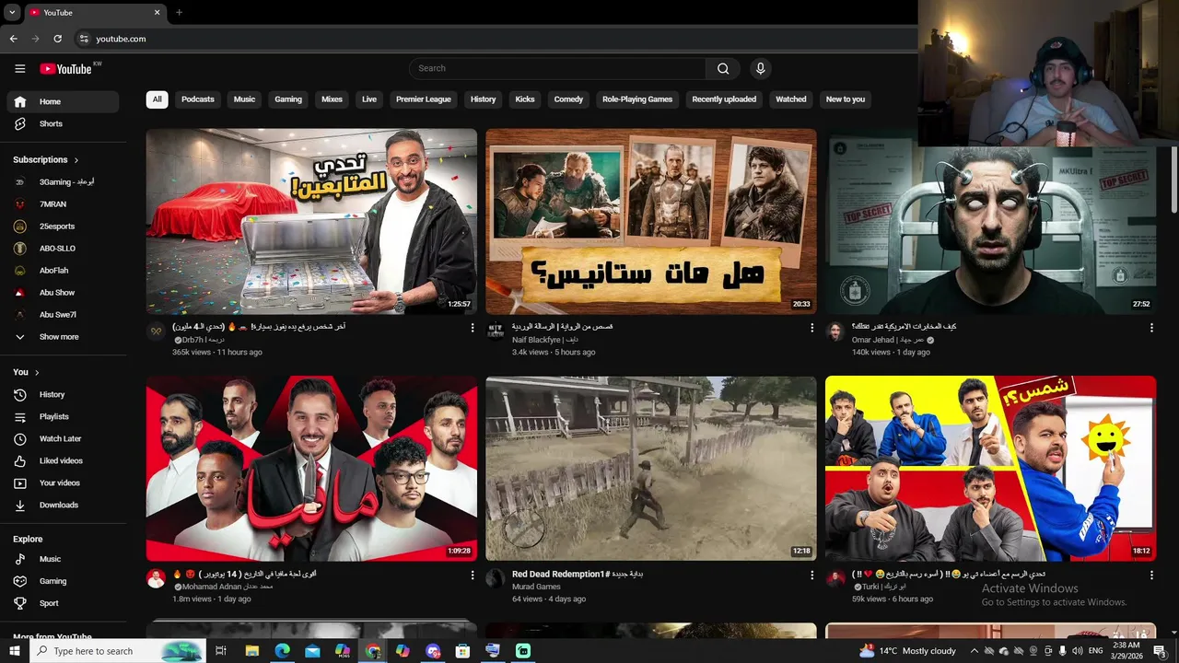Click the browser address bar youtube.com
Screen dimensions: 1179x663
121,39
